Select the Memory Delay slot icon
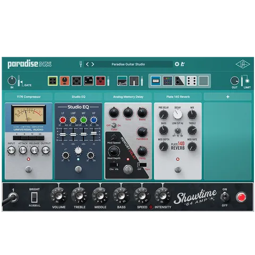The image size is (255, 255). [x=180, y=81]
